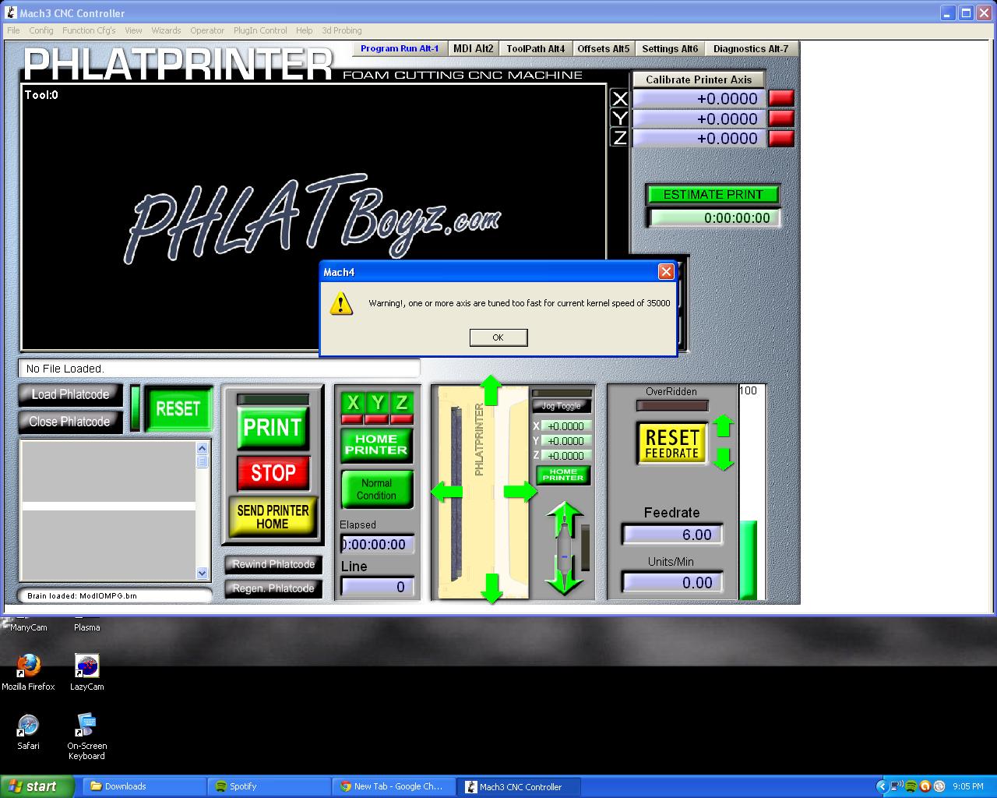Viewport: 997px width, 798px height.
Task: Click the green feedrate override bar
Action: (748, 560)
